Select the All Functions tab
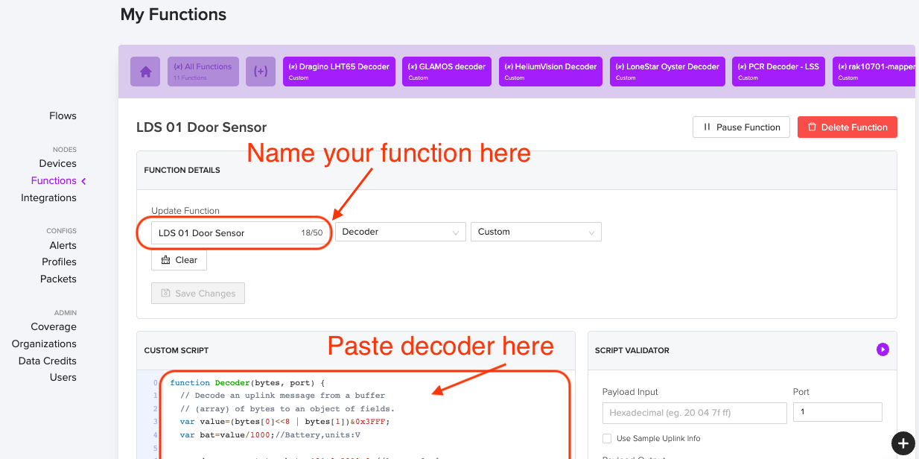The image size is (919, 459). tap(203, 72)
